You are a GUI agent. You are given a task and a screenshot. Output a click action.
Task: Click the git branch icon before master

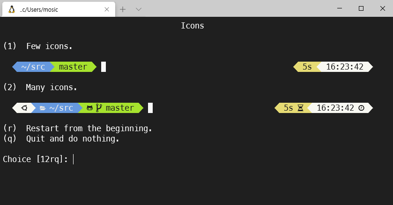(99, 108)
